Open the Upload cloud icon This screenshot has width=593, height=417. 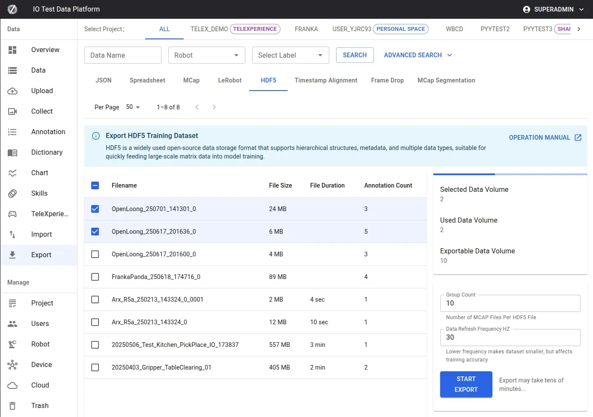coord(12,91)
